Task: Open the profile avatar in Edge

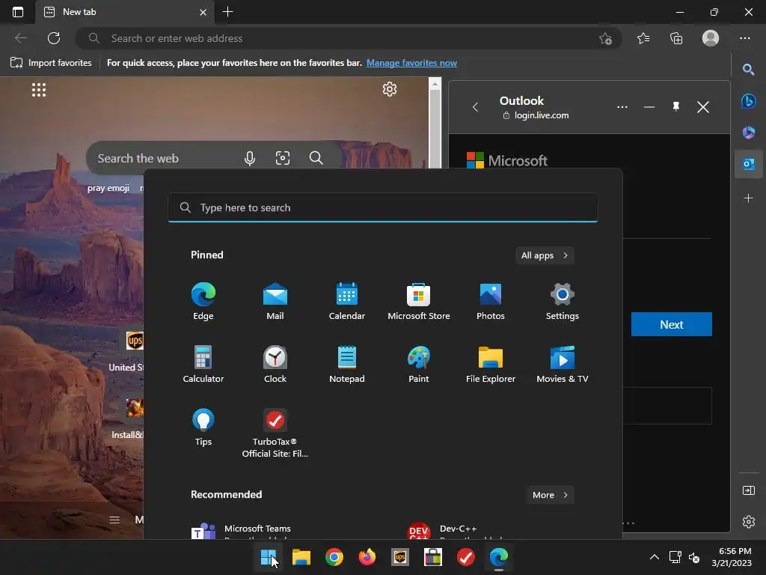Action: pos(711,38)
